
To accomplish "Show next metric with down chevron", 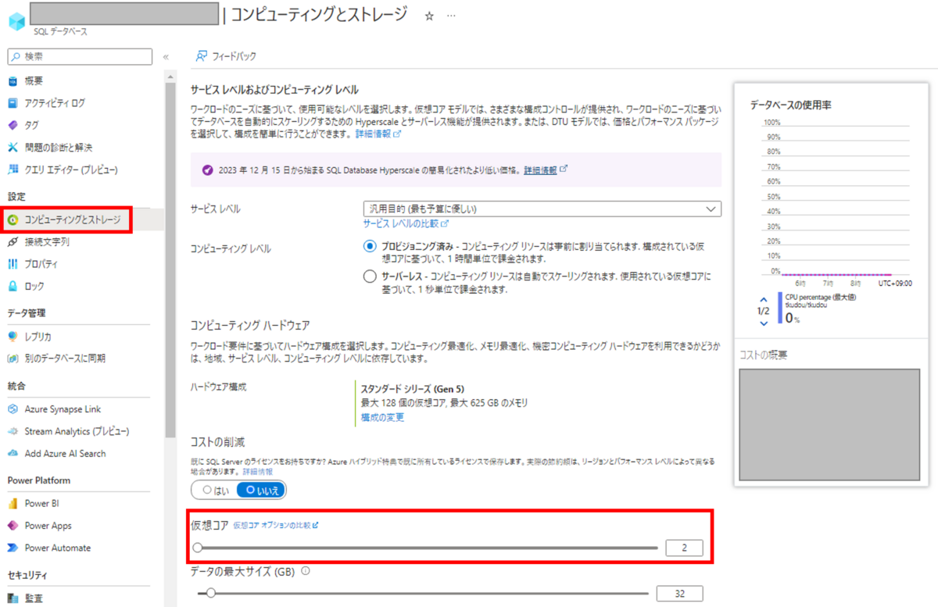I will pyautogui.click(x=764, y=323).
